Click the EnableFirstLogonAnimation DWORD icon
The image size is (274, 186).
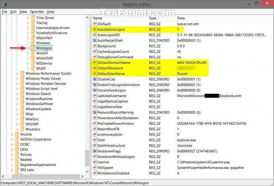[x=95, y=85]
